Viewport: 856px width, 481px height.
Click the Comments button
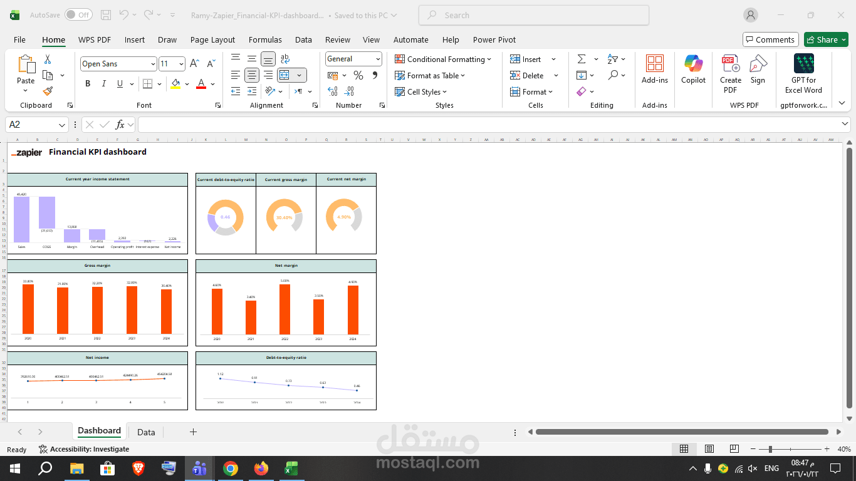770,39
